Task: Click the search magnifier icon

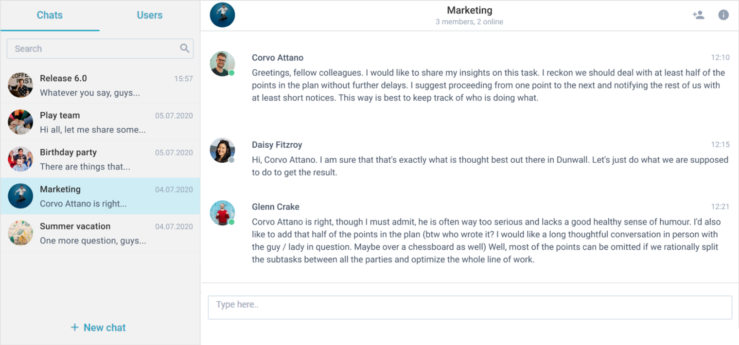Action: pos(185,49)
